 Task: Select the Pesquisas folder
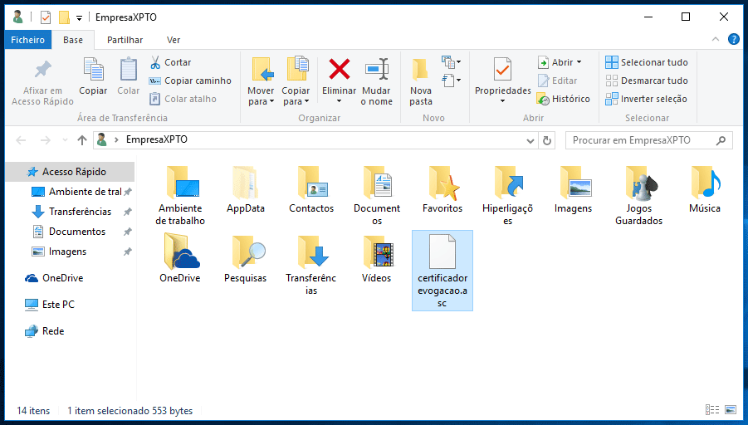[x=246, y=259]
